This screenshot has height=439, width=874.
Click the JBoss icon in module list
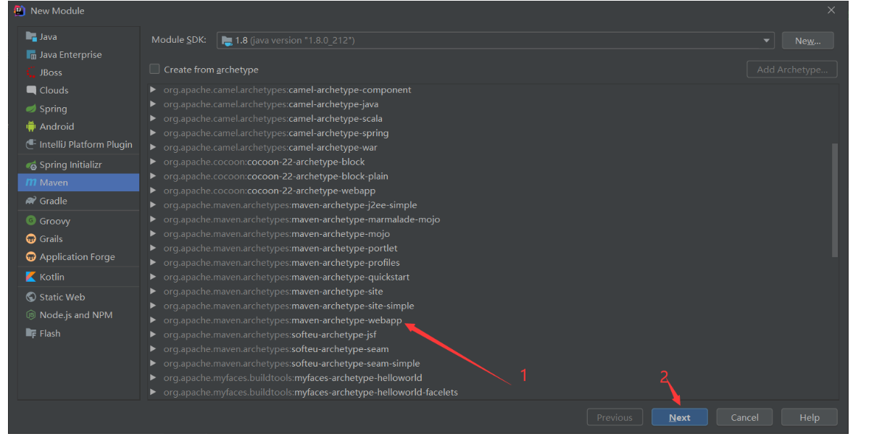point(31,72)
